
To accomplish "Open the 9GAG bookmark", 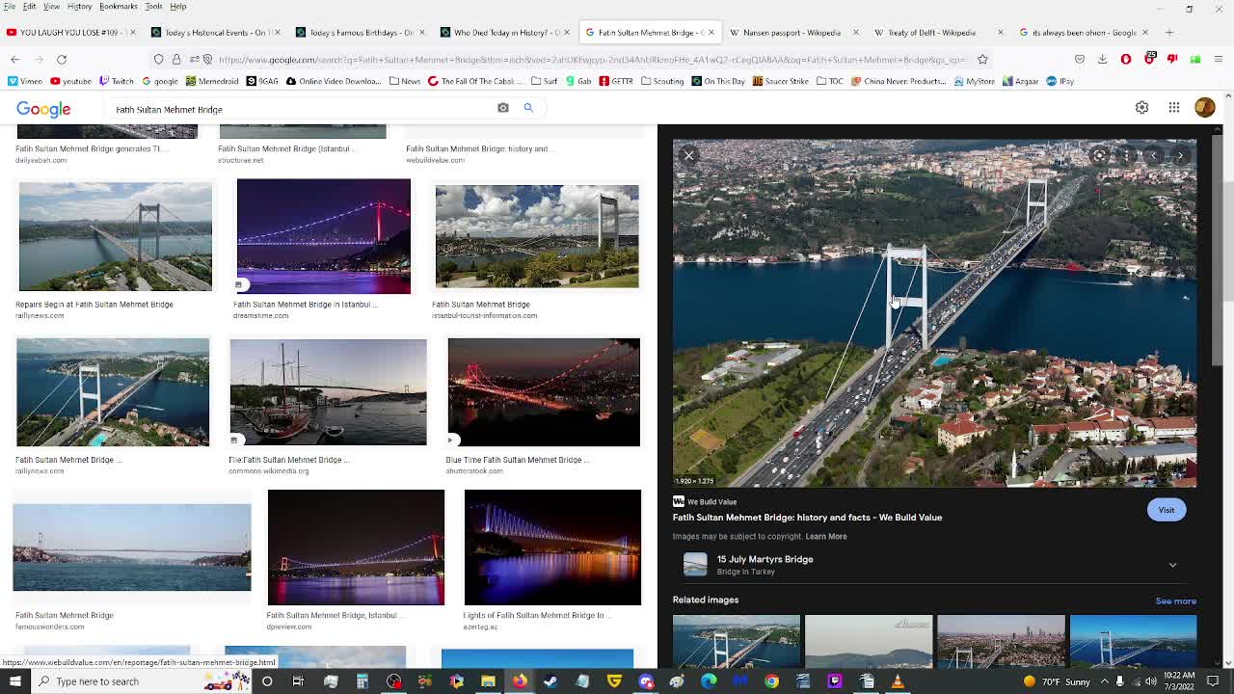I will pos(261,81).
